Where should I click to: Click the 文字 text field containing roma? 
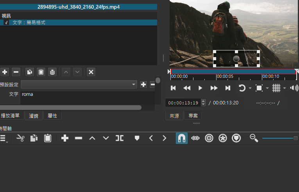86,95
